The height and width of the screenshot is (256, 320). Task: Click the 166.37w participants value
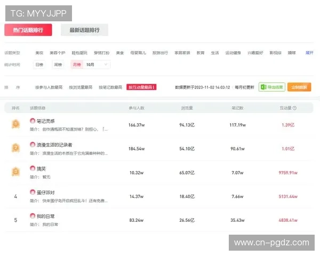137,125
